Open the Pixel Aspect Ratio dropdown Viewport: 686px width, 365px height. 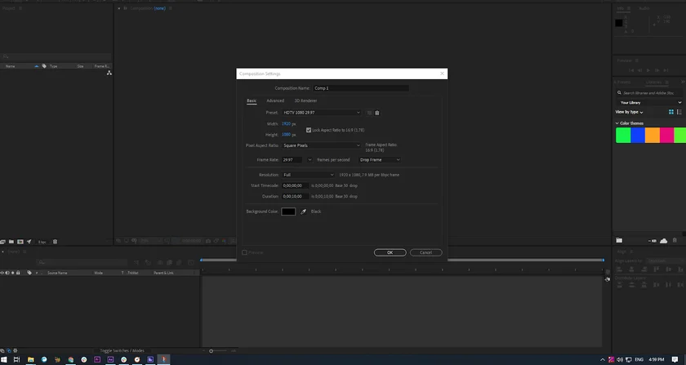click(321, 145)
